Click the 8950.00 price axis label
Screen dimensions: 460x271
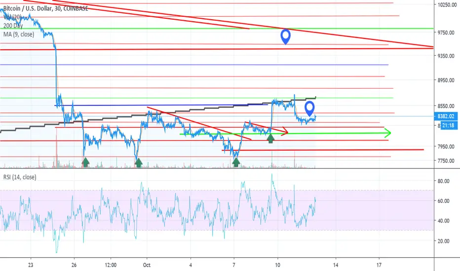pyautogui.click(x=446, y=80)
